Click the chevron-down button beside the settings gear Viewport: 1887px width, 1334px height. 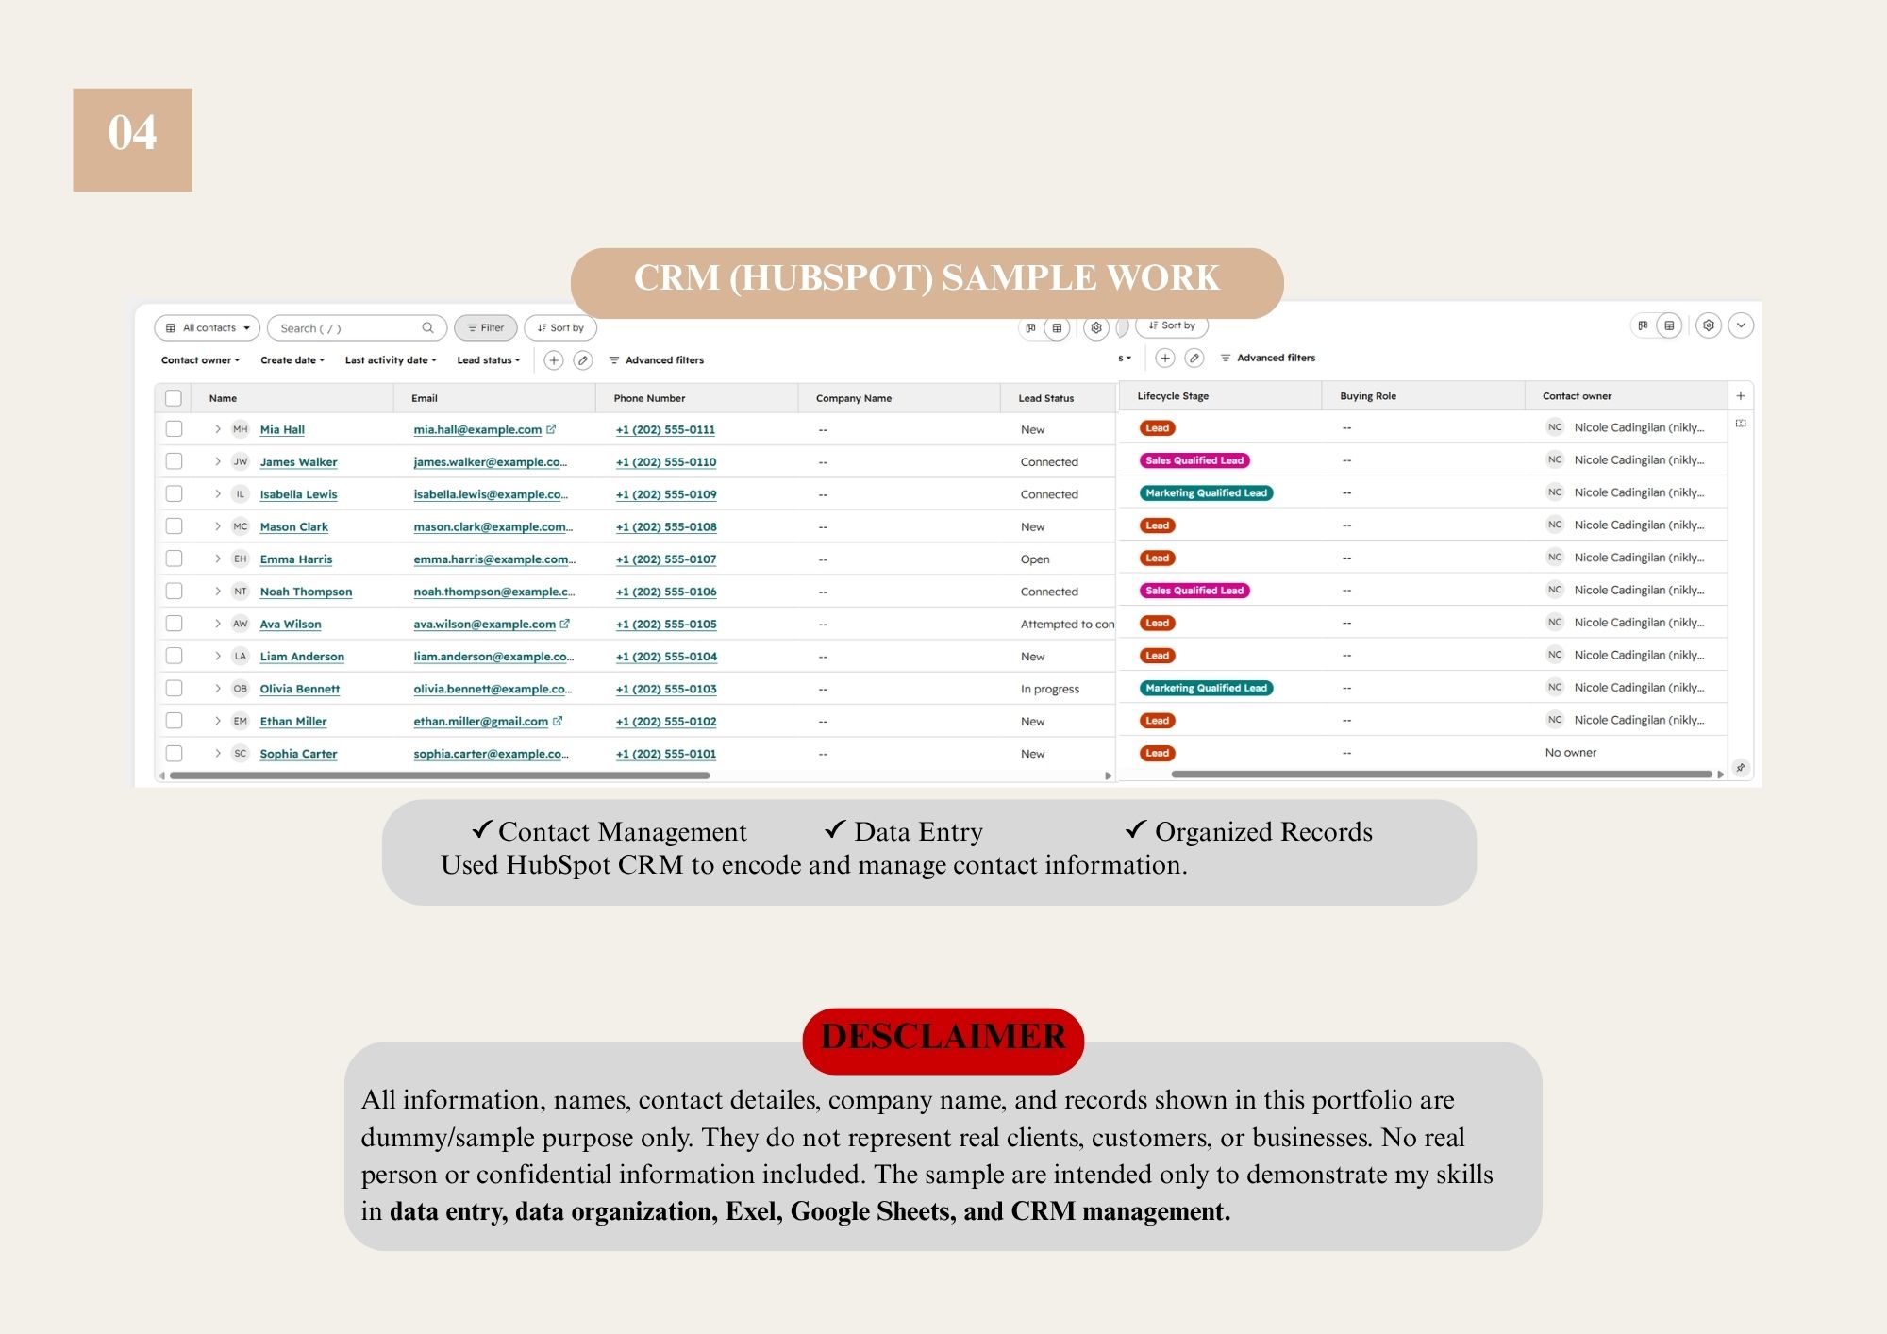point(1741,325)
